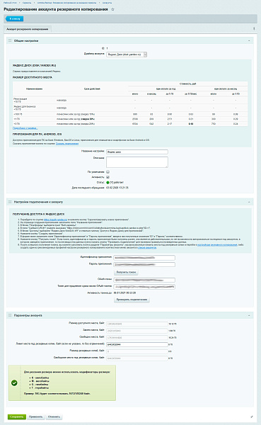Open the Подробнее о тарифах link
The height and width of the screenshot is (425, 261).
click(x=25, y=128)
